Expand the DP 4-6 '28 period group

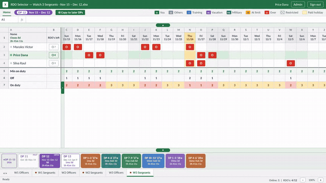[x=196, y=161]
